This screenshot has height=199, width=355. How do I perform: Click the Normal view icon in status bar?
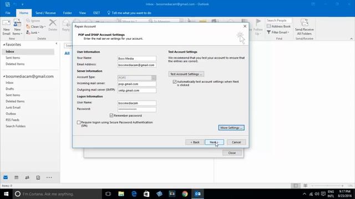coord(296,186)
